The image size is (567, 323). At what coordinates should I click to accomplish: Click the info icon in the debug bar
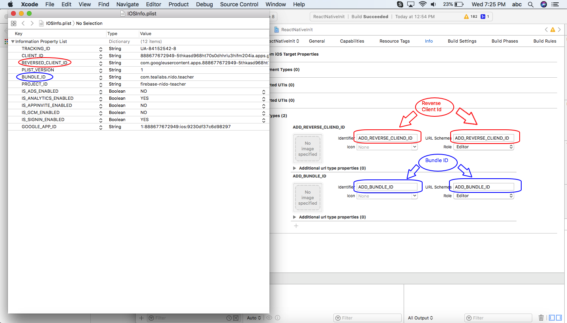click(277, 318)
